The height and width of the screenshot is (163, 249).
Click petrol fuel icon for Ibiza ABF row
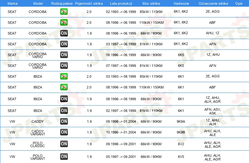pos(64,87)
